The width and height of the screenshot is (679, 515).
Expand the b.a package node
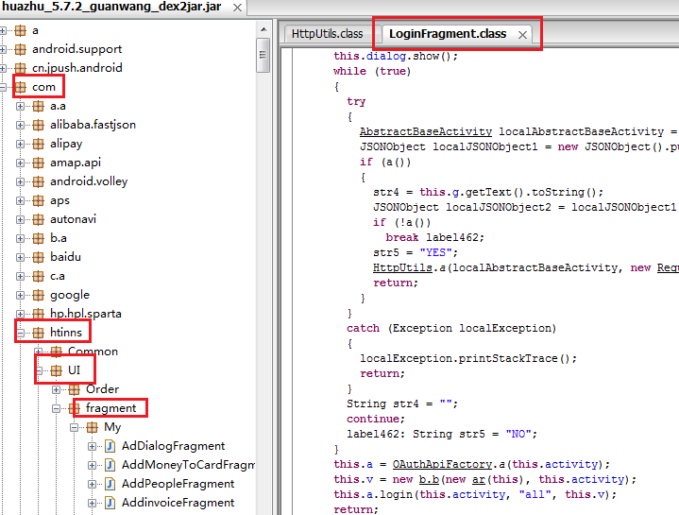(20, 239)
